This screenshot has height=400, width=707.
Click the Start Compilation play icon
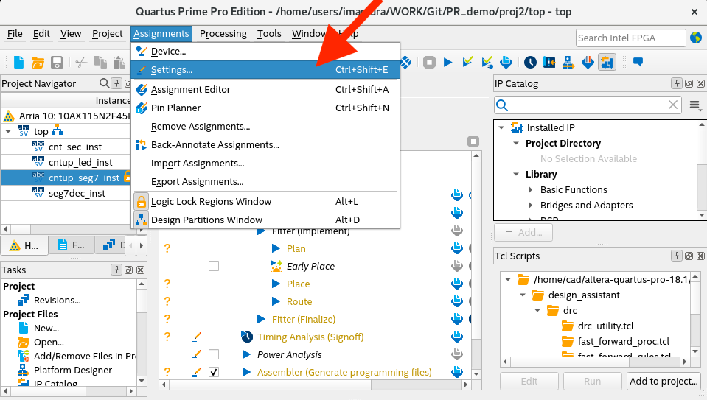tap(447, 62)
